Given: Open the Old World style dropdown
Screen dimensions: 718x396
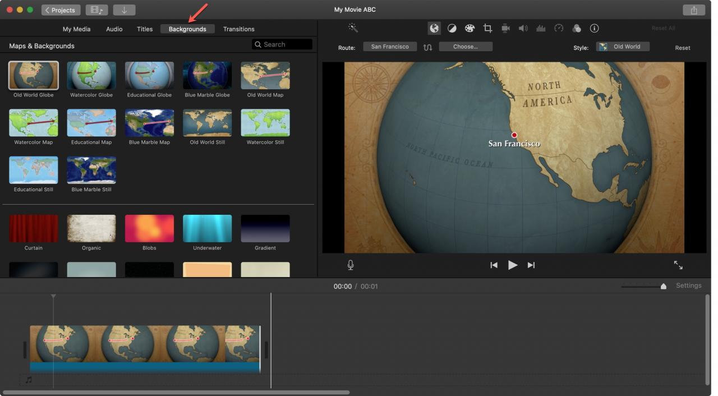Looking at the screenshot, I should pyautogui.click(x=623, y=47).
